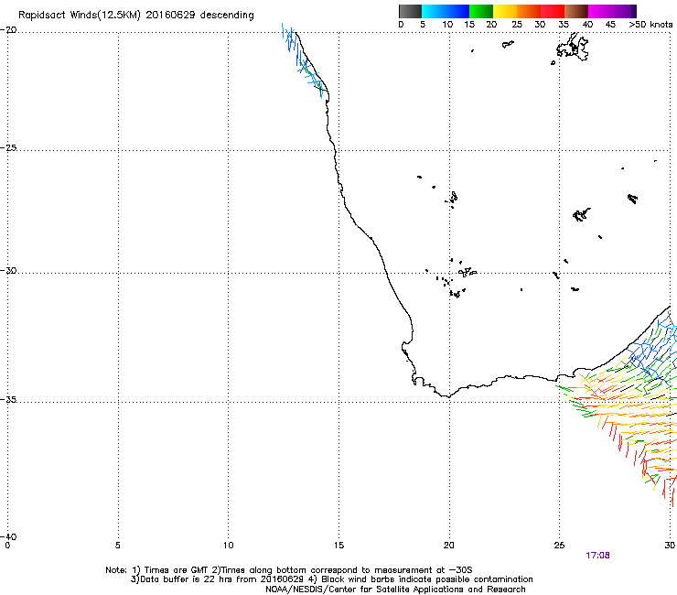This screenshot has height=595, width=677.
Task: Click the map title "Rapidsact Winds(12.5KM)"
Action: 80,16
